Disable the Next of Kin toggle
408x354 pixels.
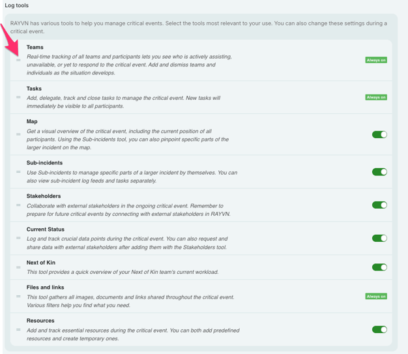pos(379,267)
